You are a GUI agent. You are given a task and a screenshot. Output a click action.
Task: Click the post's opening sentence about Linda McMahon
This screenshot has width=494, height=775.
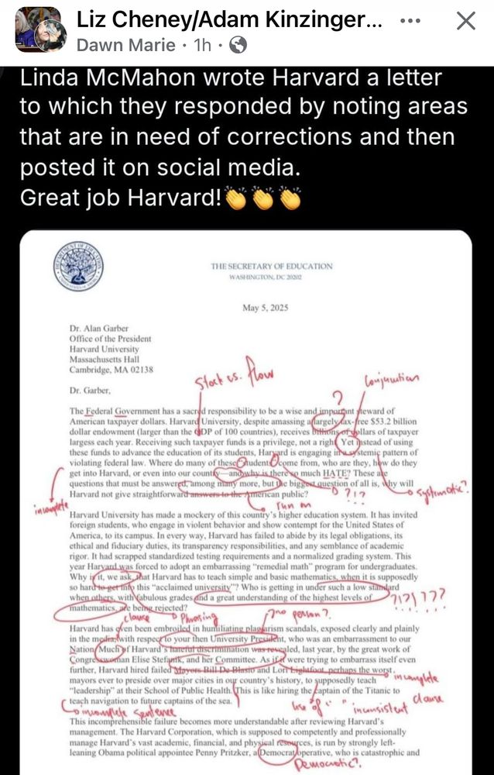pos(232,77)
